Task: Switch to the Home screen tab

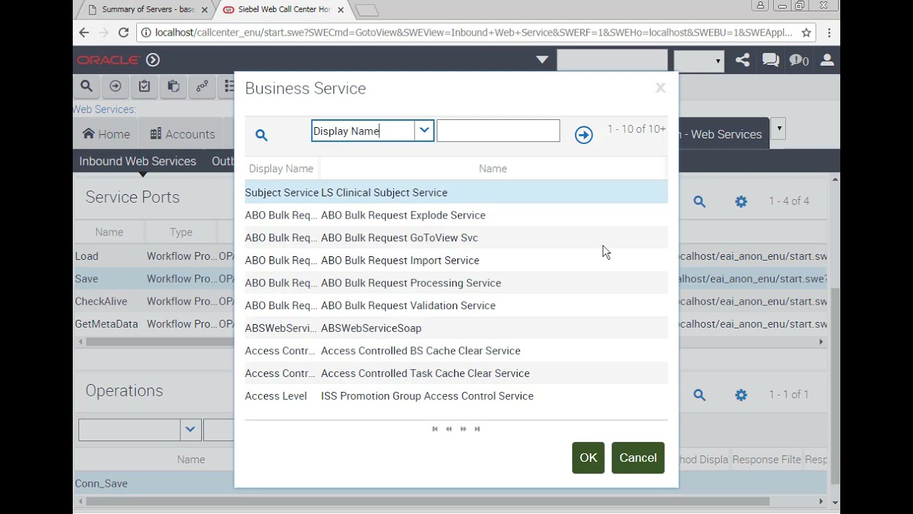Action: coord(106,134)
